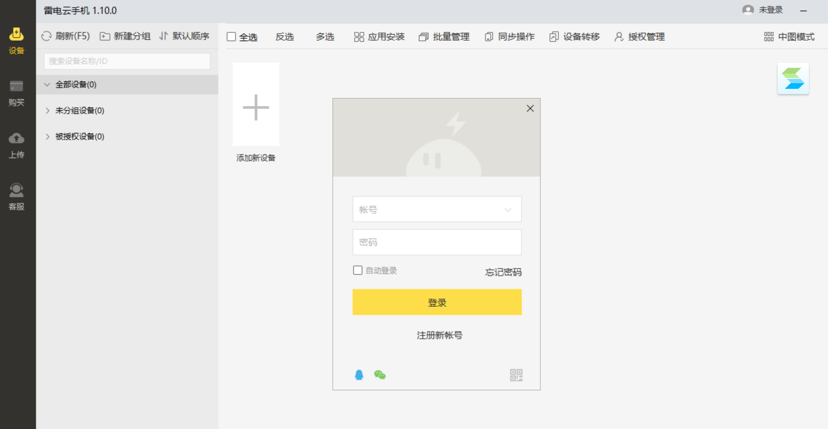Click 反选 to invert selection
The image size is (828, 429).
click(x=284, y=37)
